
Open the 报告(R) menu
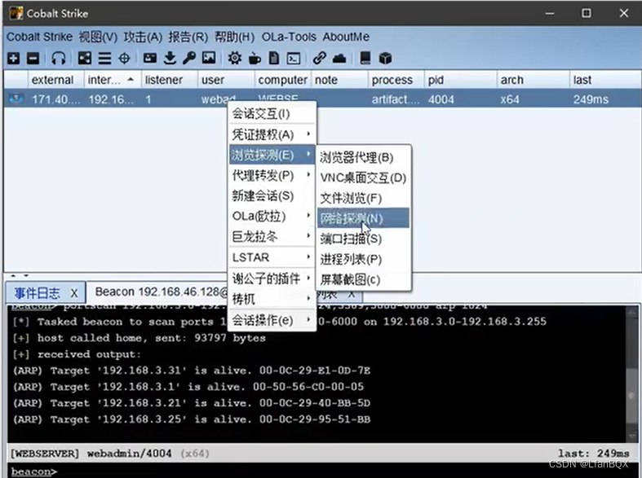(188, 37)
